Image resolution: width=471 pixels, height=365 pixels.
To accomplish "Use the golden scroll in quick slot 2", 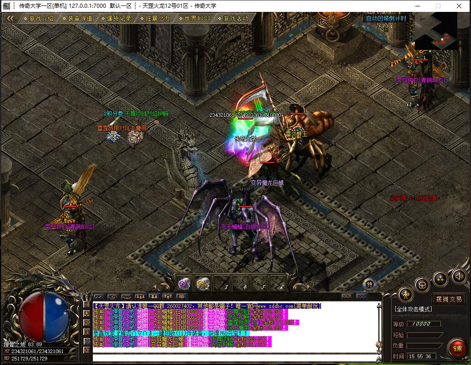I will (x=203, y=283).
